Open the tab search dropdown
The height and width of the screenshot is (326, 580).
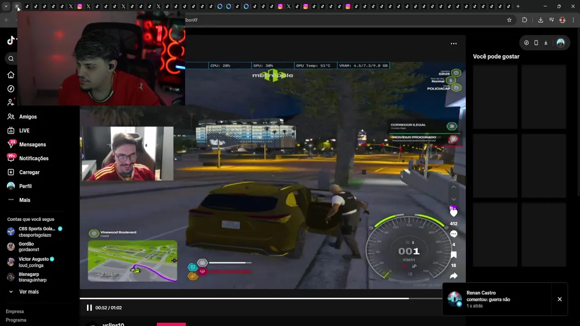[x=6, y=6]
